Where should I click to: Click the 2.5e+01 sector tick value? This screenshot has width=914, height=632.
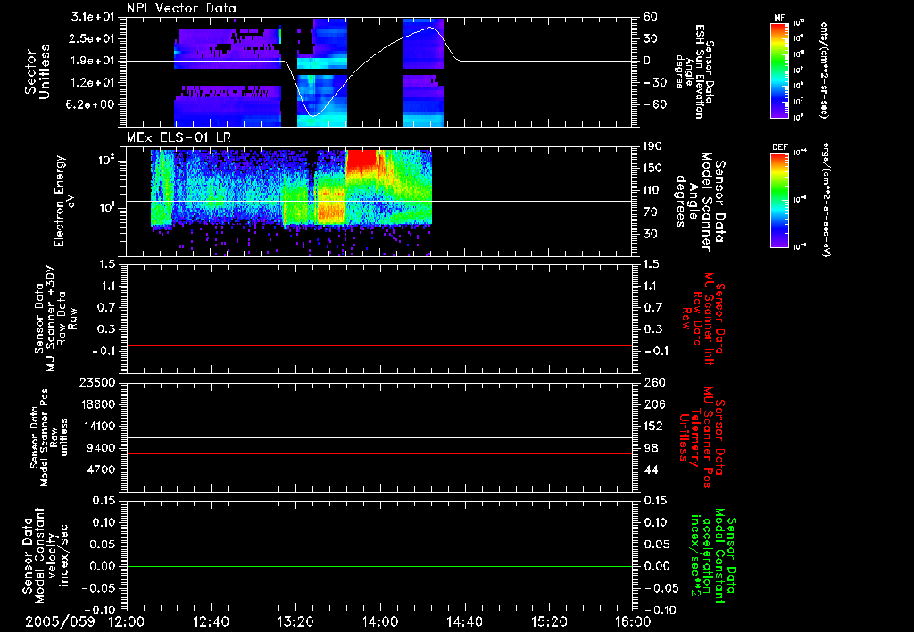tap(93, 38)
